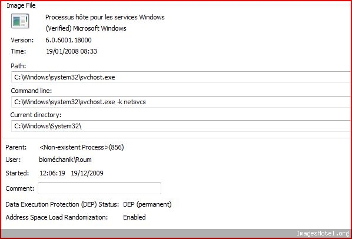Click the Time value 19/01/2008 08:33
Screen dimensions: 352x239
(x=72, y=51)
